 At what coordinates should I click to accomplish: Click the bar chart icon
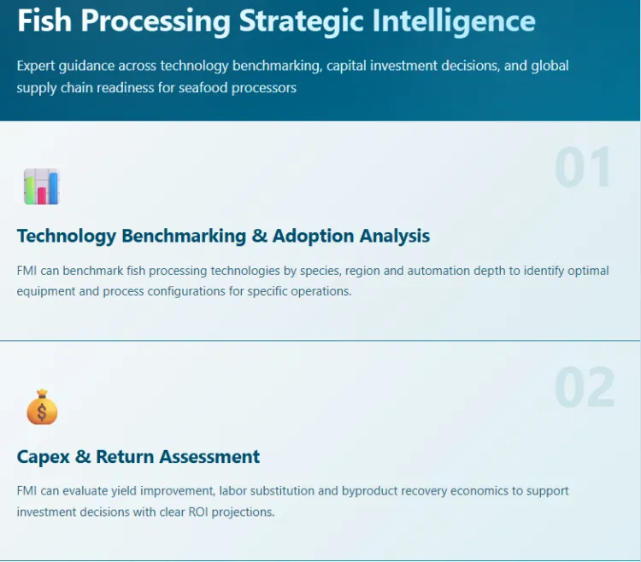click(41, 186)
